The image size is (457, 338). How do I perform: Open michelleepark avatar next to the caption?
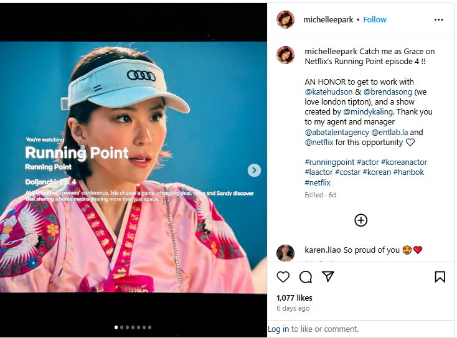click(285, 55)
